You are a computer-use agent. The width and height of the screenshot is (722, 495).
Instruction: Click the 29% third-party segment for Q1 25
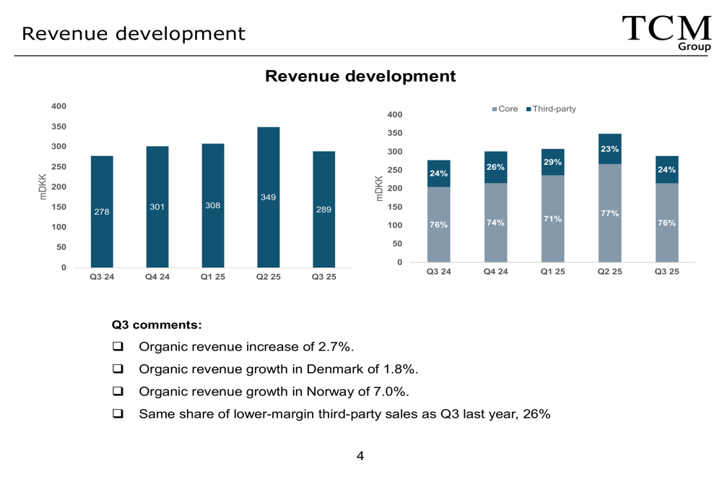[552, 162]
